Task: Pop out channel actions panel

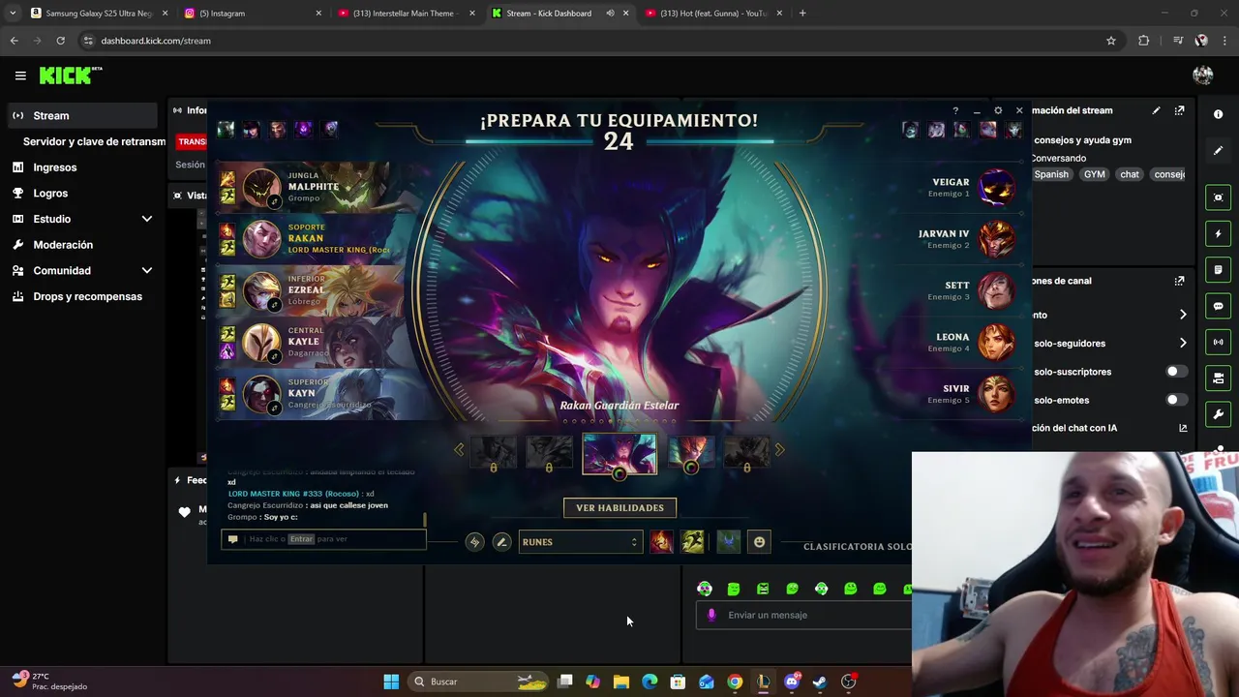Action: pyautogui.click(x=1179, y=281)
